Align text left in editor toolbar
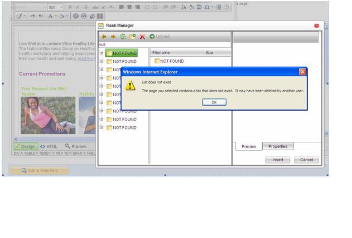 pyautogui.click(x=122, y=7)
